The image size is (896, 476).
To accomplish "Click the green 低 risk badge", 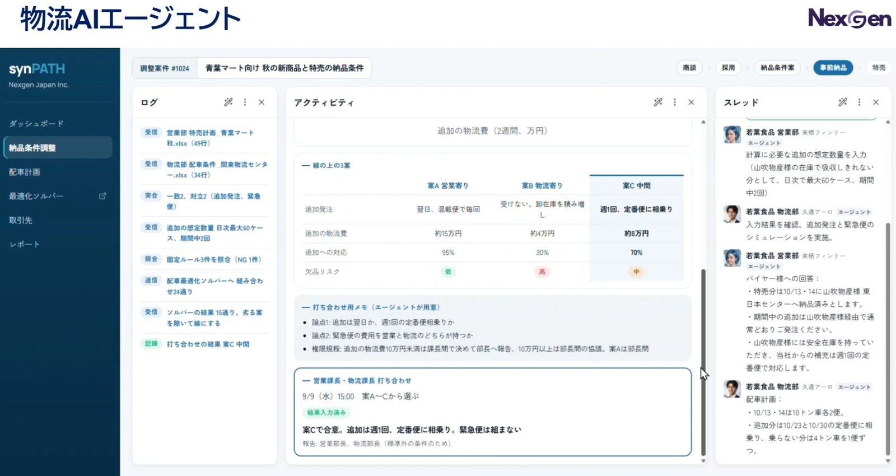I will pyautogui.click(x=448, y=272).
